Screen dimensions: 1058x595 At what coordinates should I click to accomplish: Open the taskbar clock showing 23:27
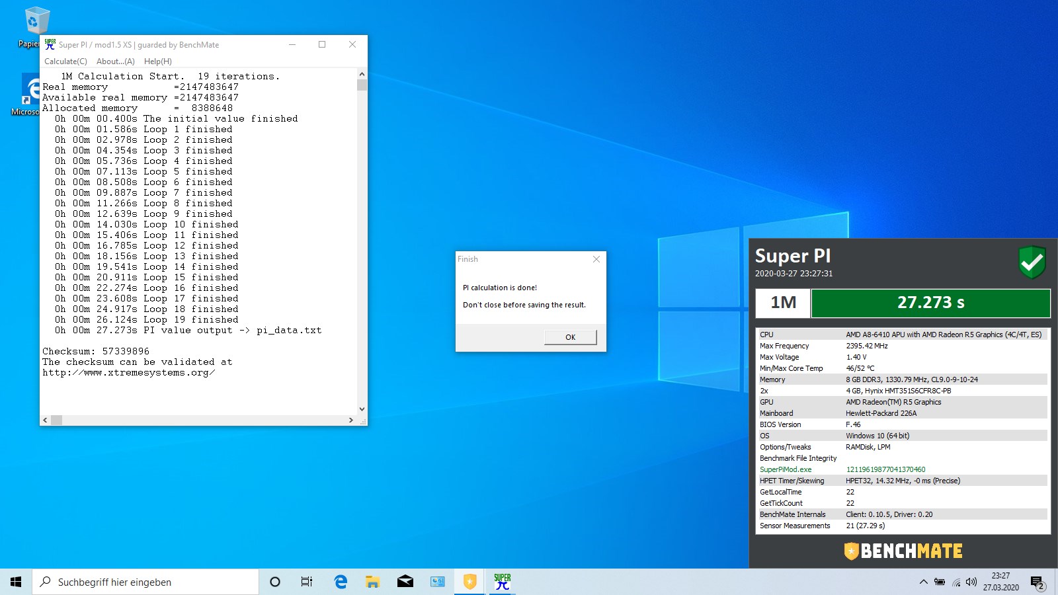click(x=1000, y=582)
